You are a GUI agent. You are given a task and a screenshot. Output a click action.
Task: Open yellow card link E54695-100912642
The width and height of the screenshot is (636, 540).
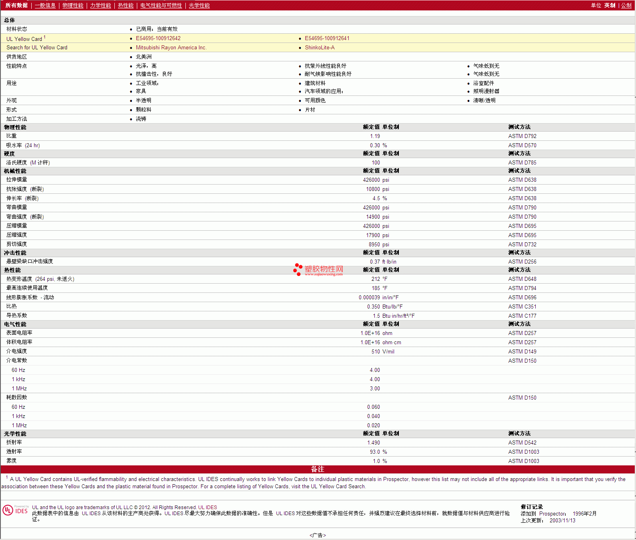tap(158, 39)
